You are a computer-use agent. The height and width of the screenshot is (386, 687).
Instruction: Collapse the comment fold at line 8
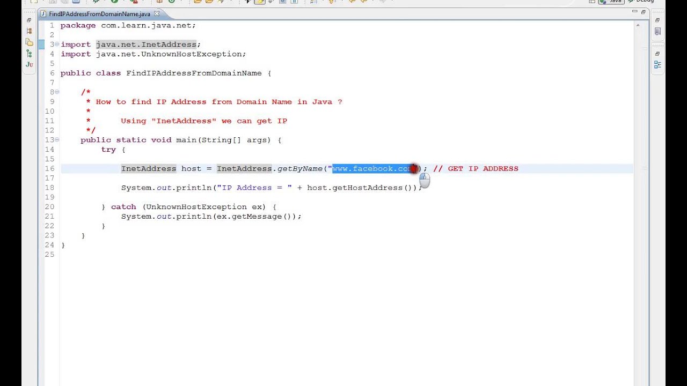tap(57, 92)
